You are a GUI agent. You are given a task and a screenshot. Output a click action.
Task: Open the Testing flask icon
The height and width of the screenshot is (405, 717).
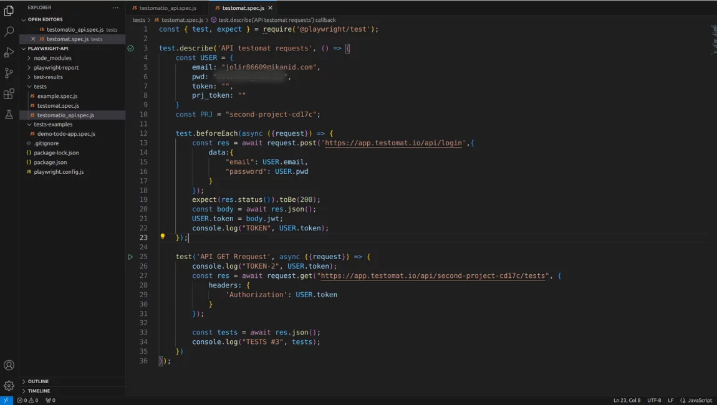9,115
